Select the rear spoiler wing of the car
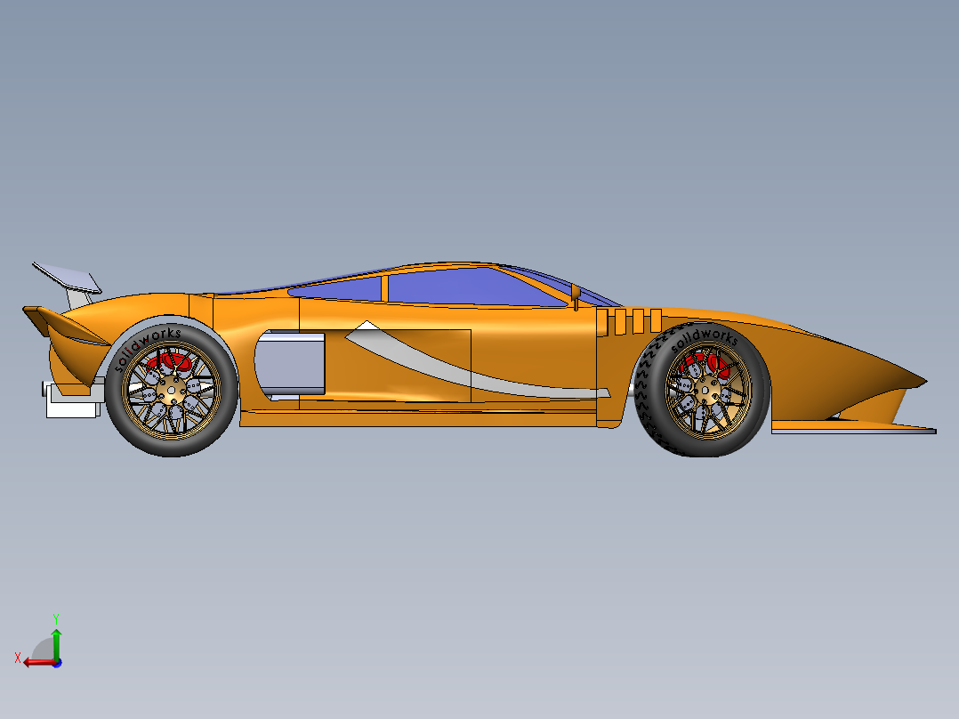Image resolution: width=959 pixels, height=719 pixels. click(x=68, y=279)
